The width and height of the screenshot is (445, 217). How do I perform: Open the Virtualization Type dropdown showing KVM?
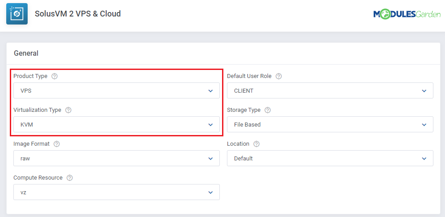(x=117, y=124)
